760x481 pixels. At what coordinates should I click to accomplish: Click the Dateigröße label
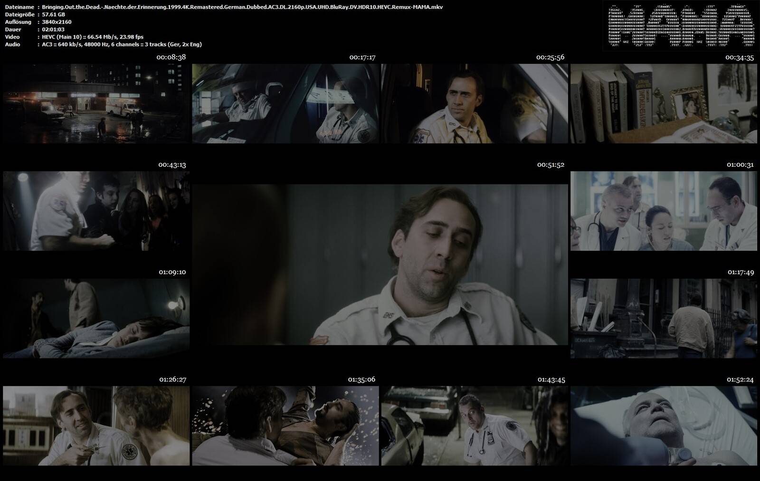click(x=19, y=15)
